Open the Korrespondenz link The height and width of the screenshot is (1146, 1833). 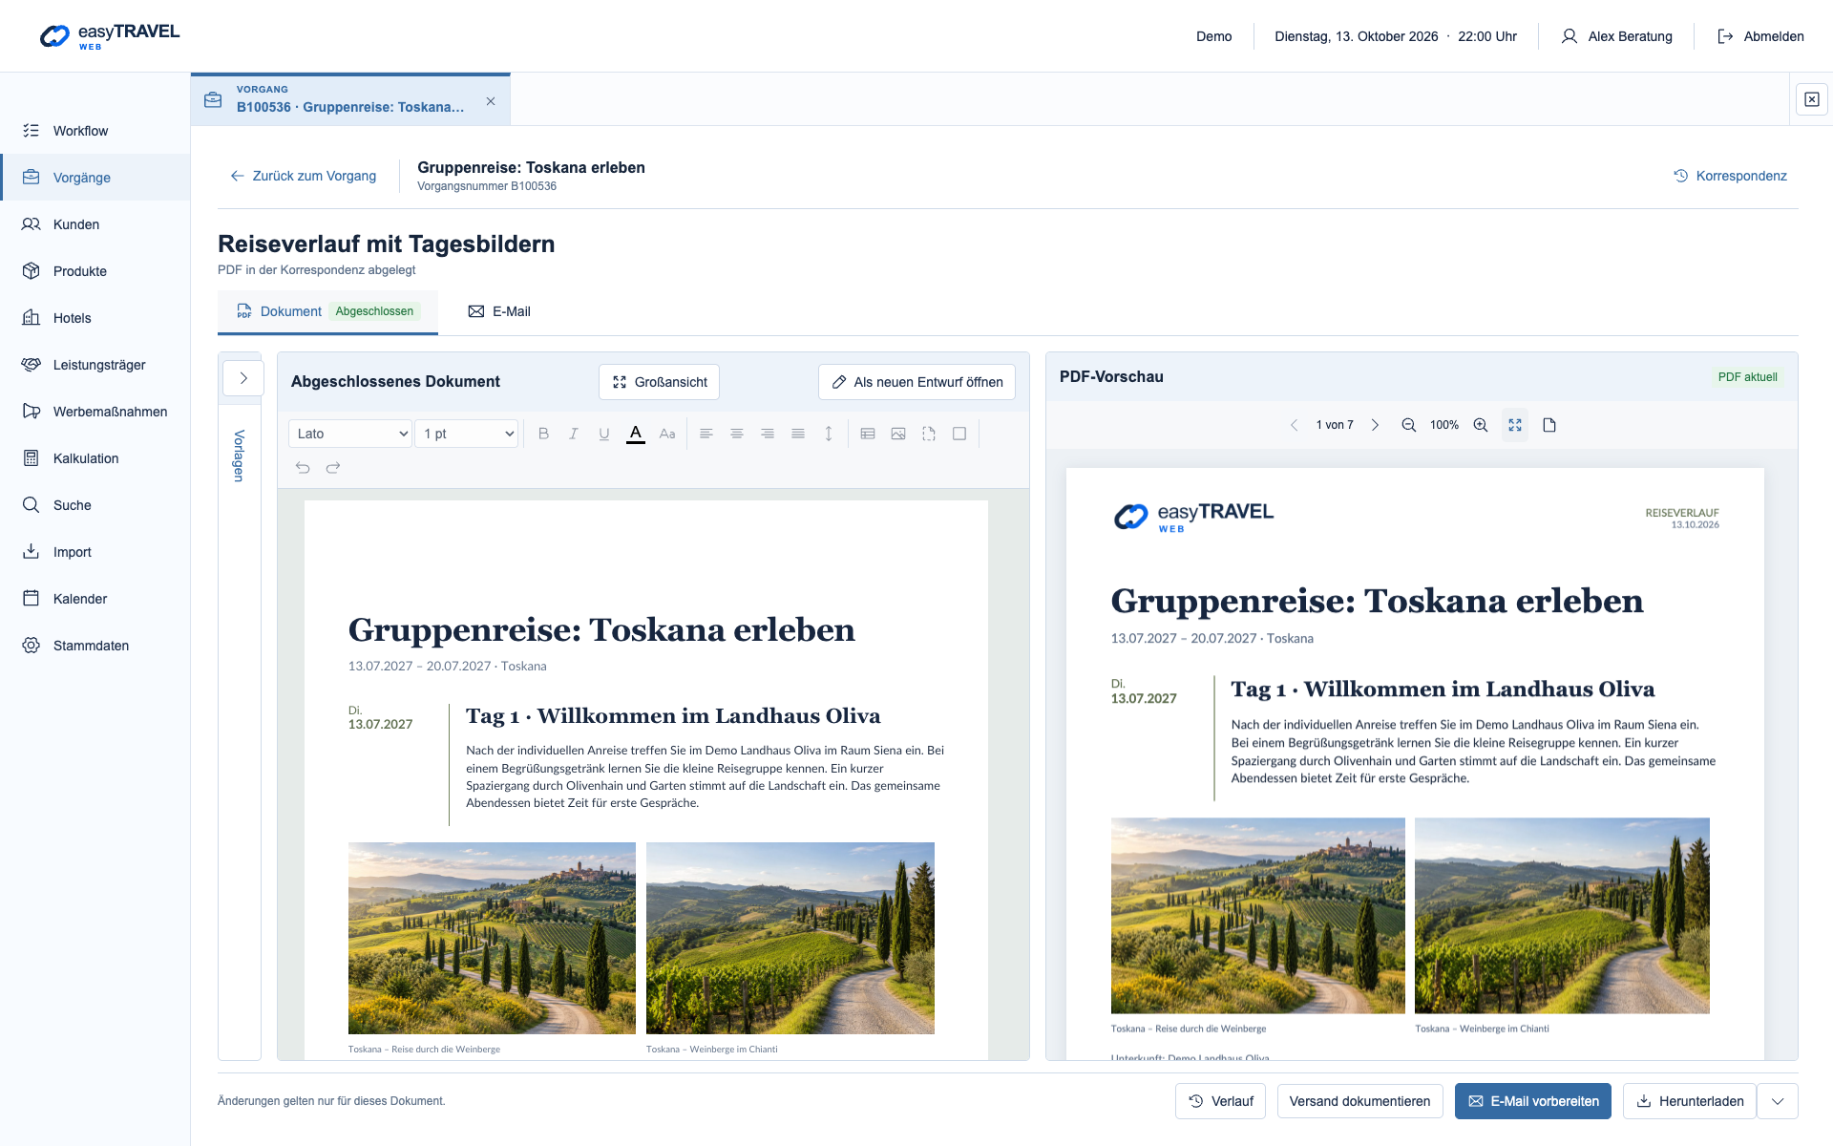point(1731,176)
